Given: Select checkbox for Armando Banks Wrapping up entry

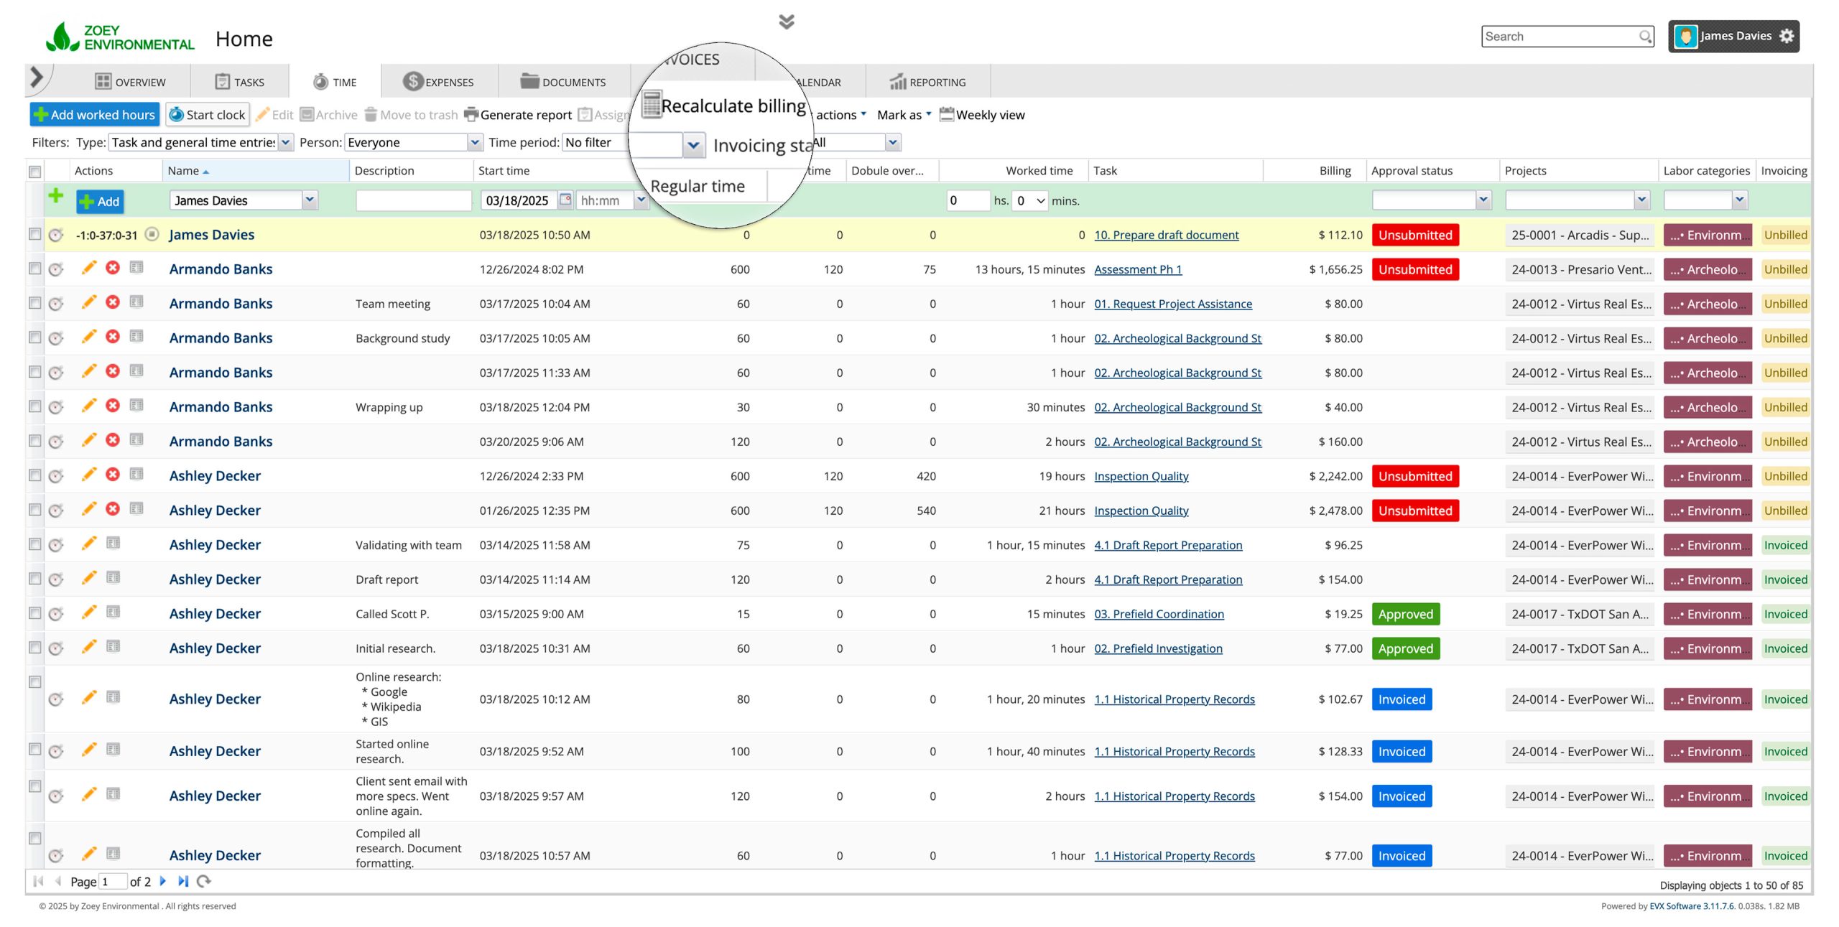Looking at the screenshot, I should [x=34, y=406].
